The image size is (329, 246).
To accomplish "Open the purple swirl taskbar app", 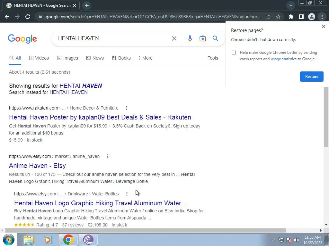I will coord(88,240).
